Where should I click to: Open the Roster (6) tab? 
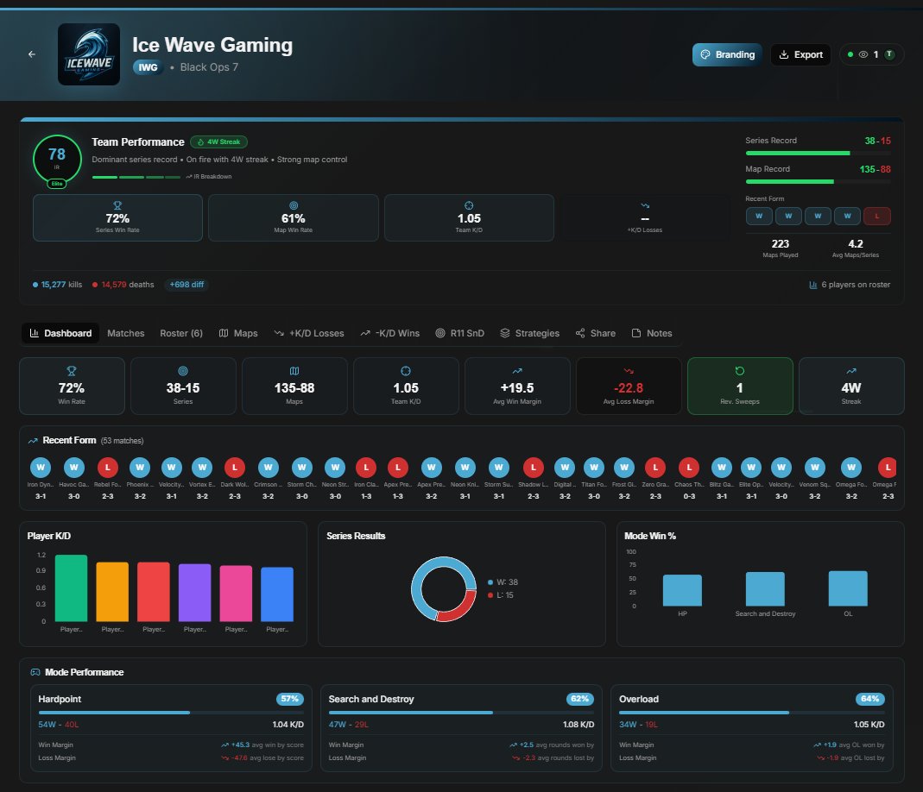(181, 333)
